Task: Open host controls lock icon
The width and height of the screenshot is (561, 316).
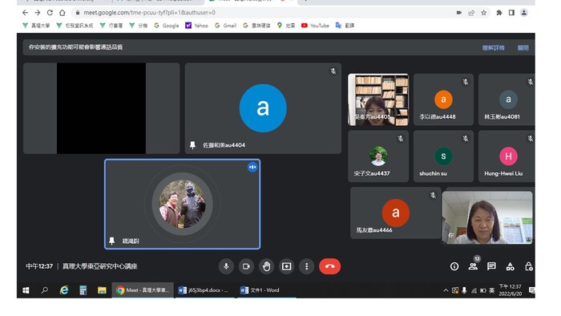Action: 528,266
